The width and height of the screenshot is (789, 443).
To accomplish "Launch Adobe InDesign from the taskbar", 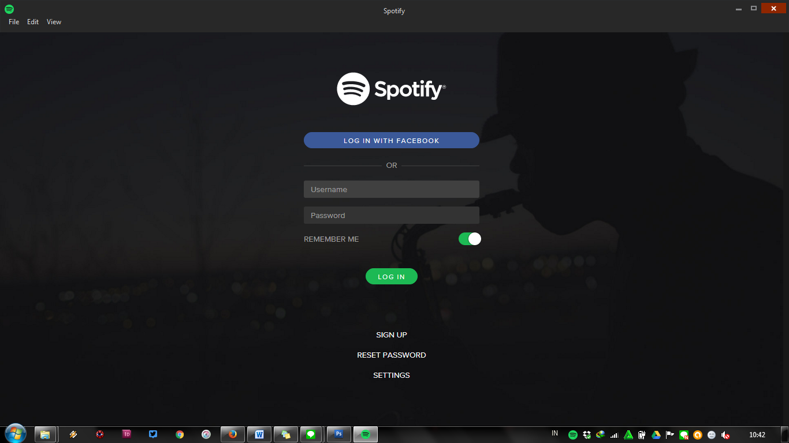I will click(x=126, y=434).
